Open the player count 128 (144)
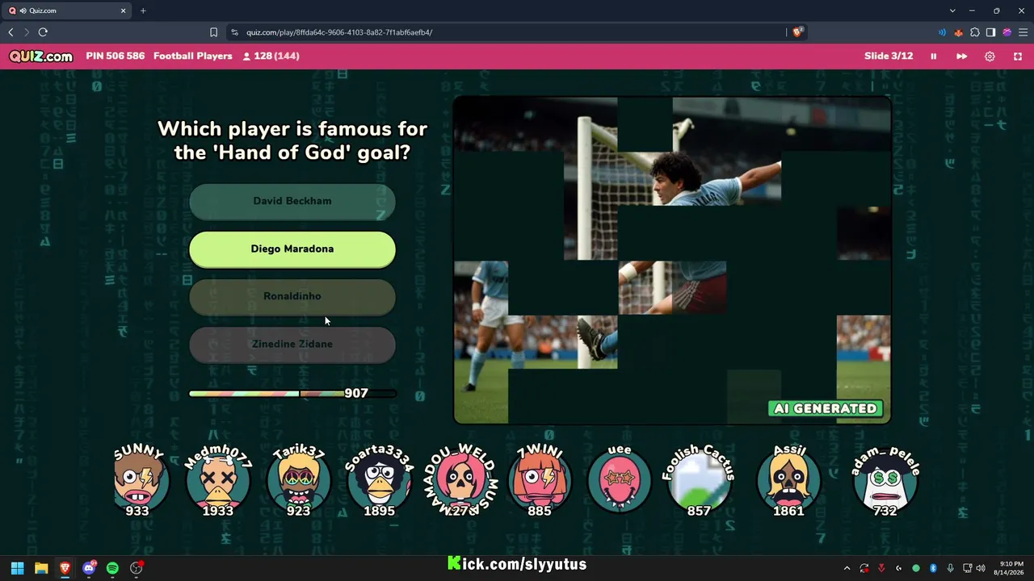The image size is (1034, 581). [x=271, y=56]
